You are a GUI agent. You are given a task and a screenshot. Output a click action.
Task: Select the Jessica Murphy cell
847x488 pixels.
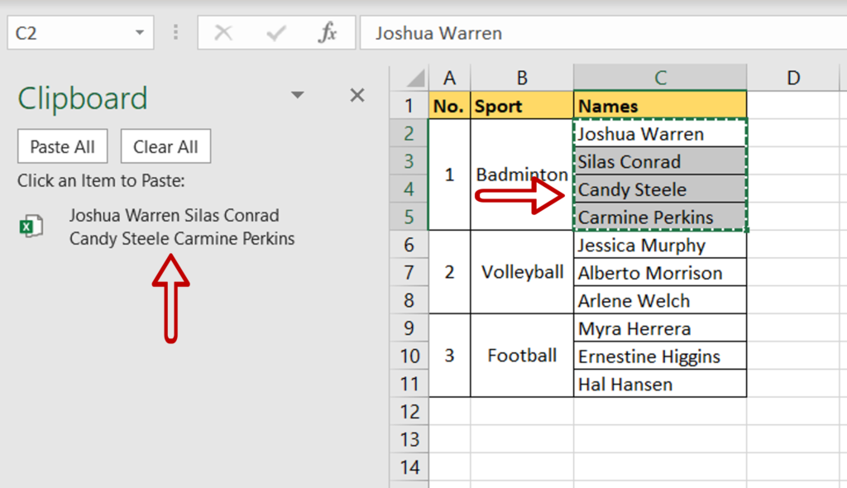(x=659, y=246)
